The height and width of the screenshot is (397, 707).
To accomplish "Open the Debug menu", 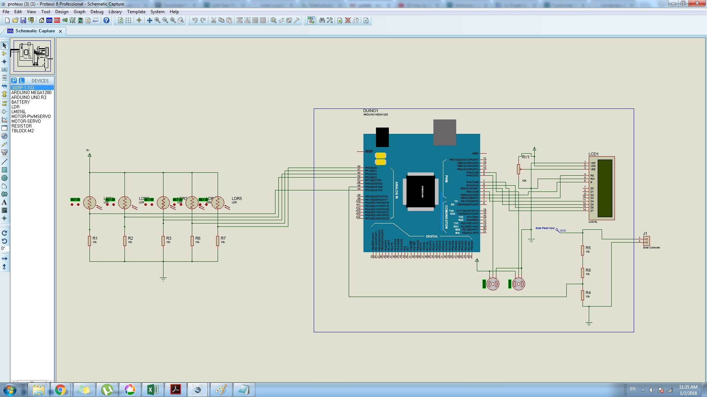I will [97, 12].
